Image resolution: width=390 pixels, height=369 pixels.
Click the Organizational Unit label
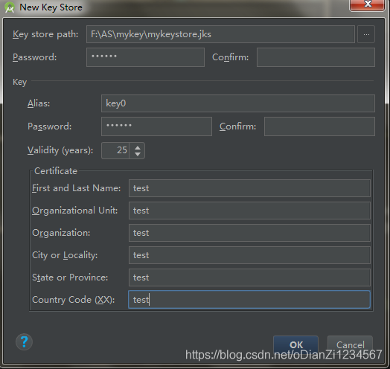click(75, 211)
